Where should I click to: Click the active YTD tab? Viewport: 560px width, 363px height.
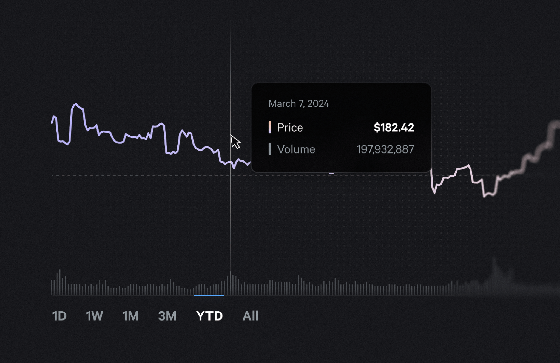coord(209,316)
